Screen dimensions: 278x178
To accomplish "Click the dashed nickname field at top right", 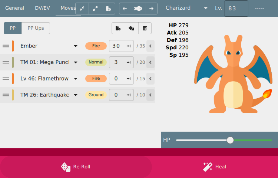I will (259, 8).
